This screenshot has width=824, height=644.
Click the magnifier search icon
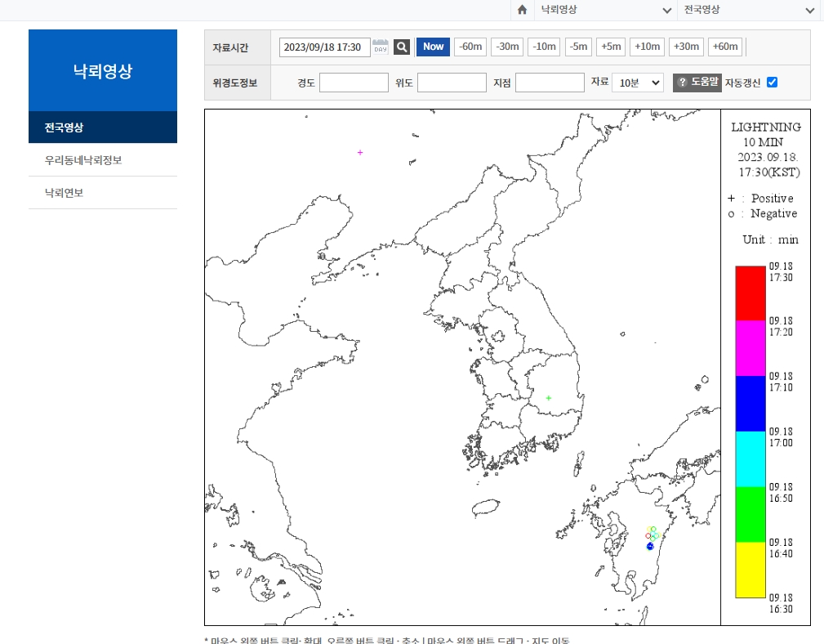coord(401,47)
